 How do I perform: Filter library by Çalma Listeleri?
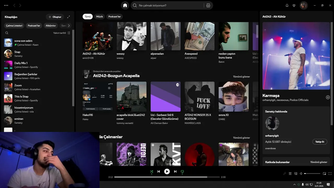point(14,26)
